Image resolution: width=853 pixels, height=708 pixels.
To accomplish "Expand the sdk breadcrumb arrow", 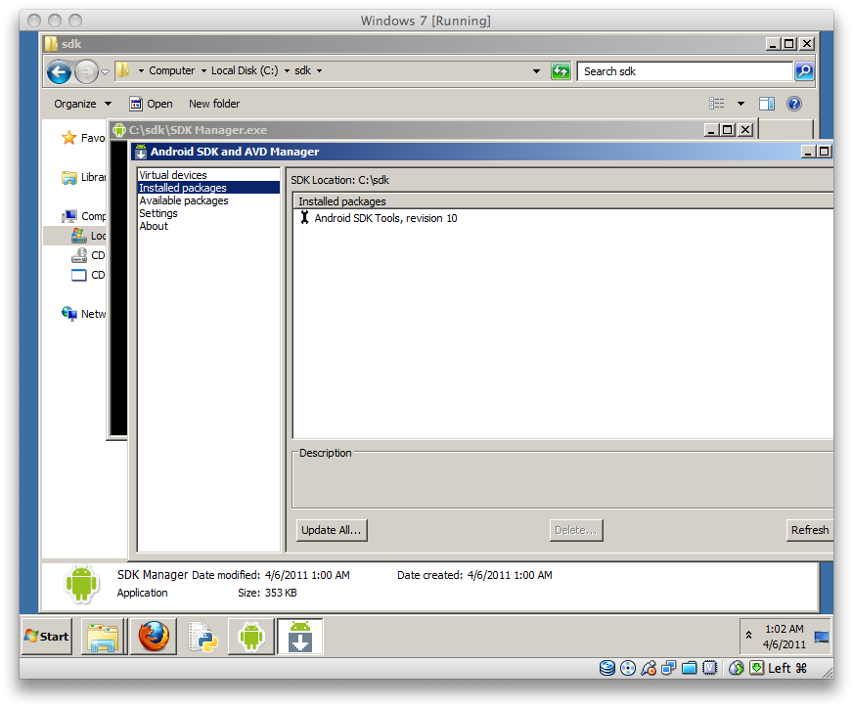I will click(x=319, y=71).
